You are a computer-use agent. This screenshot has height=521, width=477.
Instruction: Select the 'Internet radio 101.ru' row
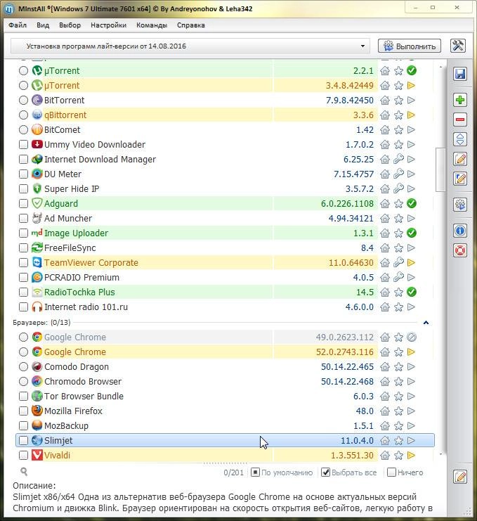225,307
